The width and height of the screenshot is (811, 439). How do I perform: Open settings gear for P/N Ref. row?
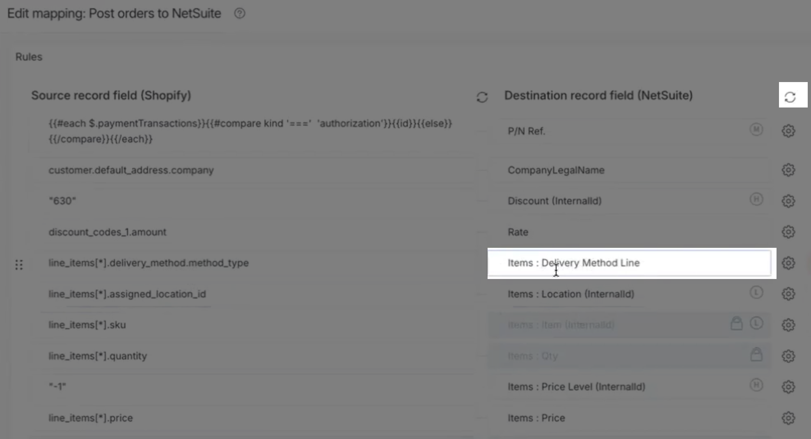[788, 131]
